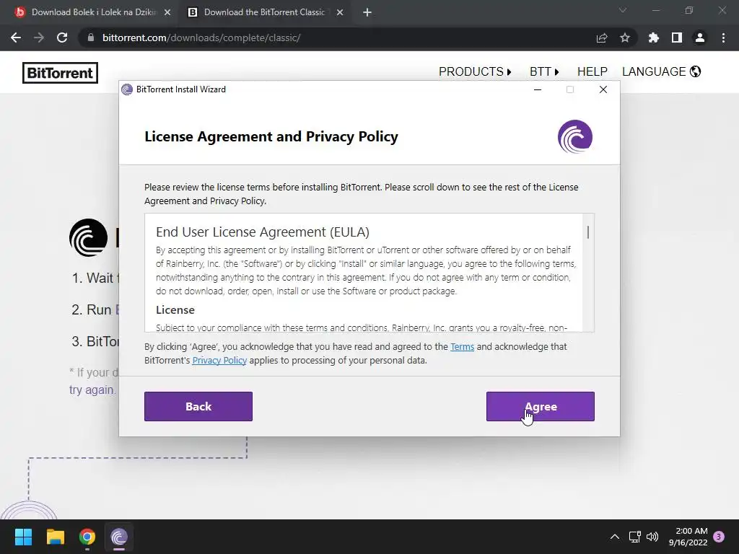Click the BitTorrent logo in the wizard header
Viewport: 739px width, 554px height.
click(x=575, y=136)
